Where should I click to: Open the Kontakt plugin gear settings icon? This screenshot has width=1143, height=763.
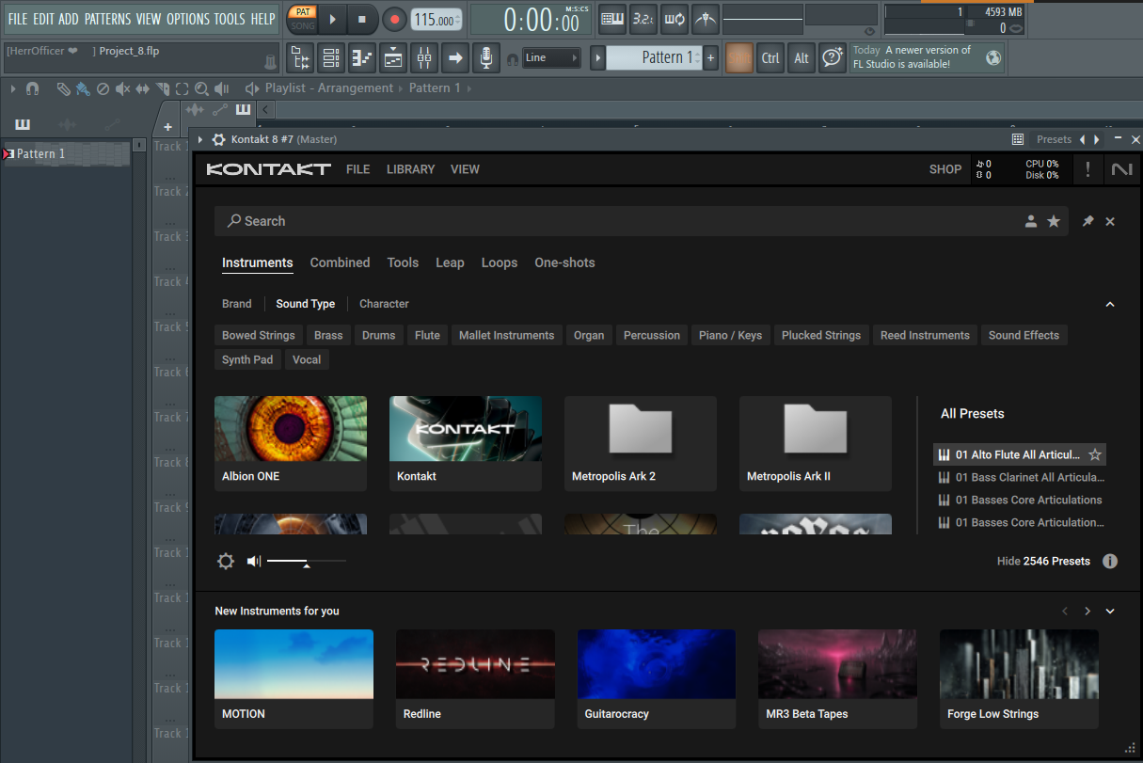218,139
